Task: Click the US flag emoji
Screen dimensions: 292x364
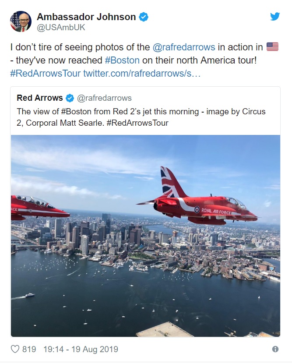Action: [x=272, y=47]
